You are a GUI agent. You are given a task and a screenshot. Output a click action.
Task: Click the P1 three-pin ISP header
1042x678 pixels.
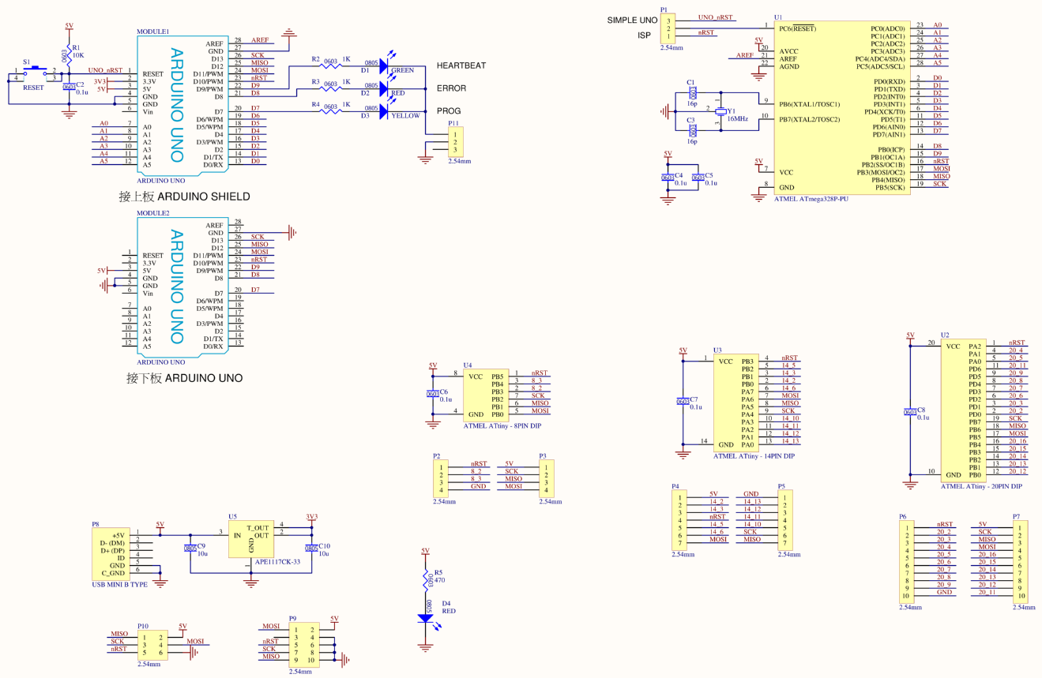point(668,29)
